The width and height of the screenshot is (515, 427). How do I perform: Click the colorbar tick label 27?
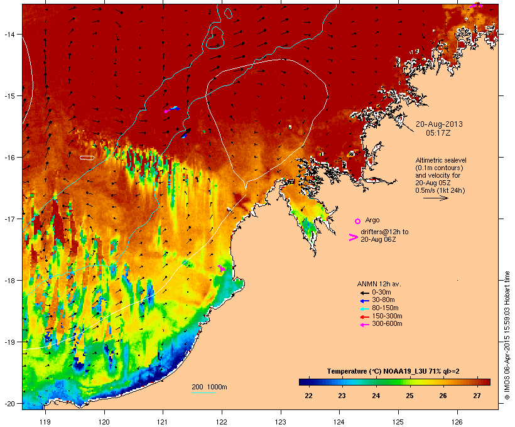pos(477,396)
